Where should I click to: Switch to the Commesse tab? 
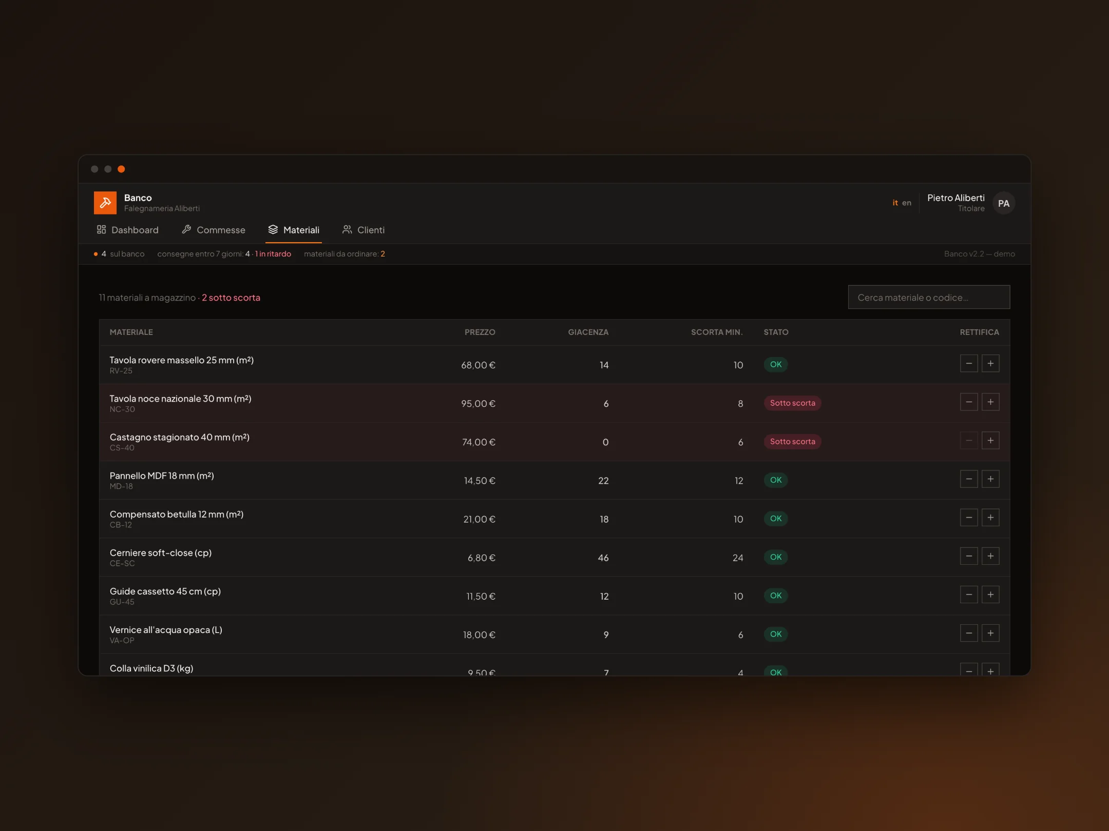click(214, 230)
